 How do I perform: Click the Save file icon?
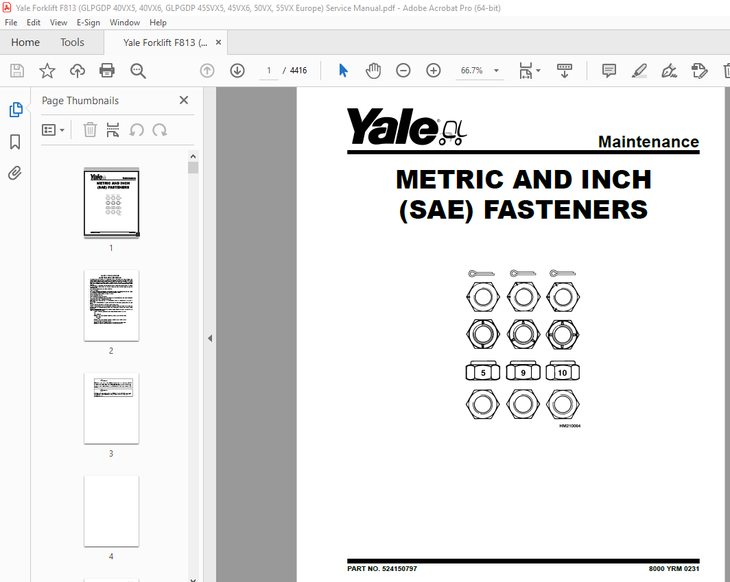[x=17, y=71]
